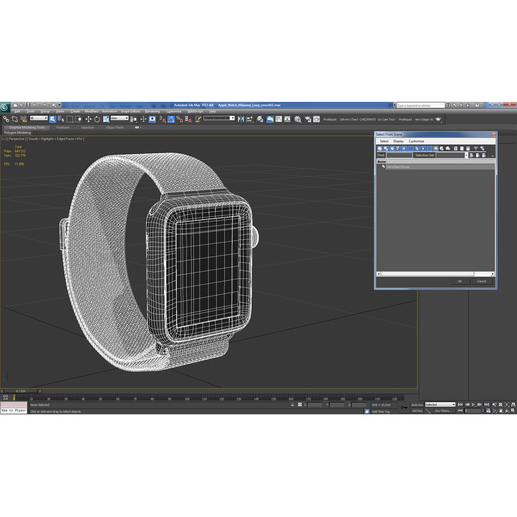Click the Mirror tool icon

tap(241, 119)
